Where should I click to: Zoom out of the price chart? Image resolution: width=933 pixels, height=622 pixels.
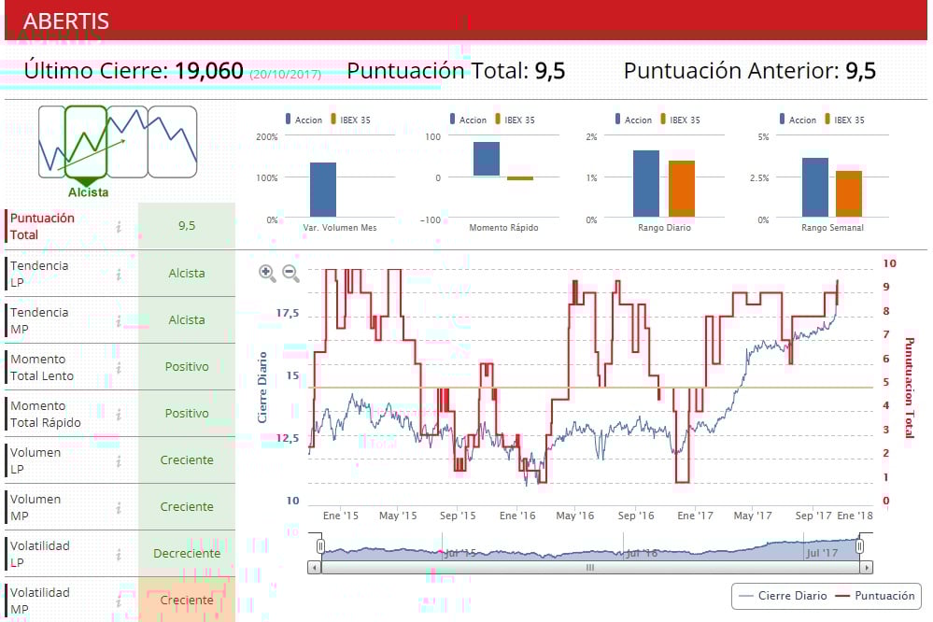click(291, 274)
